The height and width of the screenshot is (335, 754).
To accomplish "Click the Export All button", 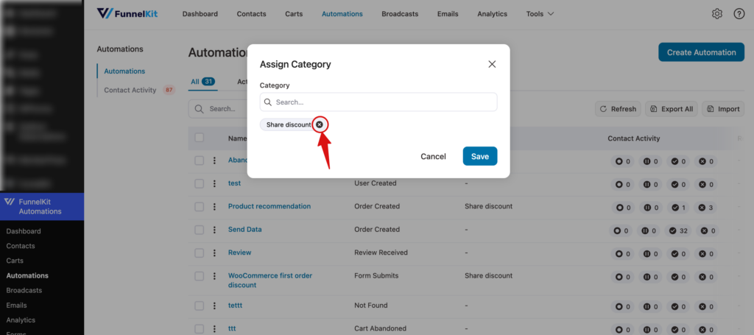I will point(672,109).
